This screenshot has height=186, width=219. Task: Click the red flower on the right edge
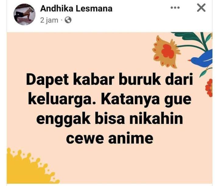pos(209,88)
